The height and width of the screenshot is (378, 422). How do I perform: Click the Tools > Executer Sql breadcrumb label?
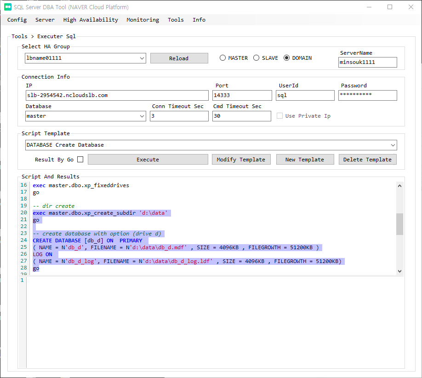click(43, 36)
